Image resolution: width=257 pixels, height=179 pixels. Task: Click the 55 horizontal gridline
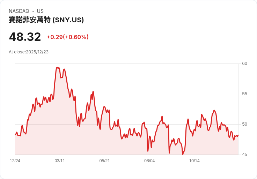tap(127, 94)
